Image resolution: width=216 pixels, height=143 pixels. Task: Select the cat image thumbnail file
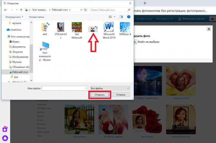coord(93,29)
